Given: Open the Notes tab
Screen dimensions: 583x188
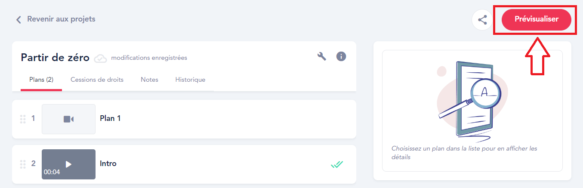Looking at the screenshot, I should point(149,80).
